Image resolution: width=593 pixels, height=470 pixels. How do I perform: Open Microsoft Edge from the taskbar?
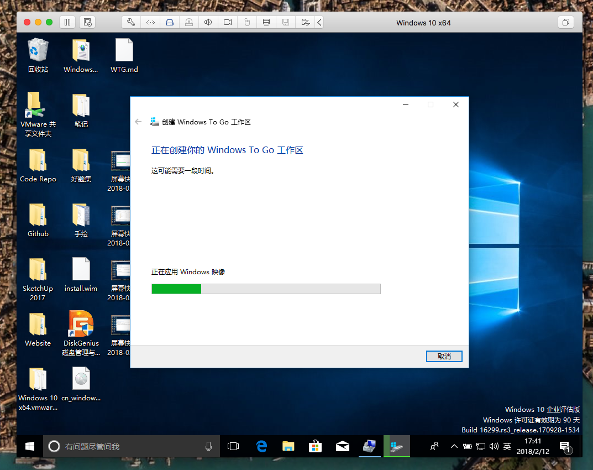261,446
